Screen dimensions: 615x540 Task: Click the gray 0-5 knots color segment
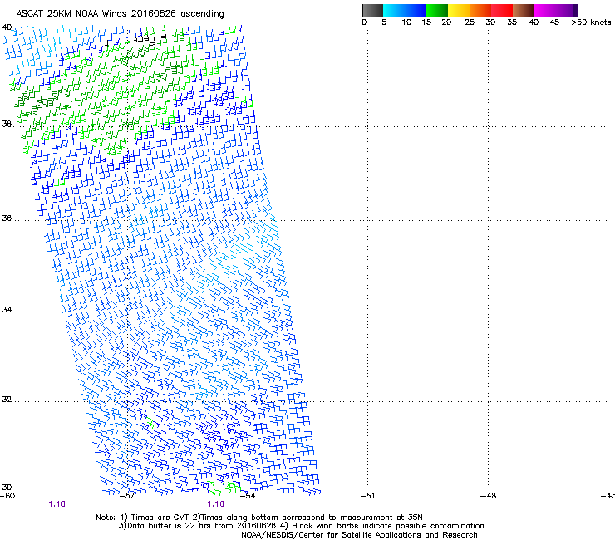pos(372,10)
